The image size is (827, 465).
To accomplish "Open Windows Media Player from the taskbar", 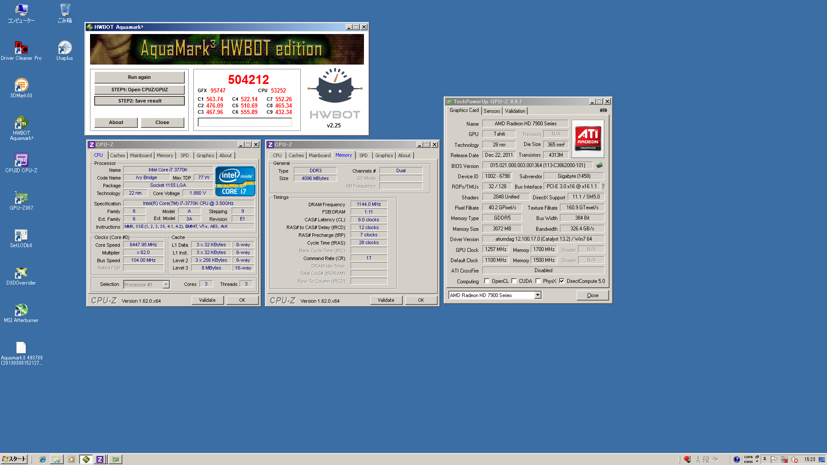I will point(72,459).
